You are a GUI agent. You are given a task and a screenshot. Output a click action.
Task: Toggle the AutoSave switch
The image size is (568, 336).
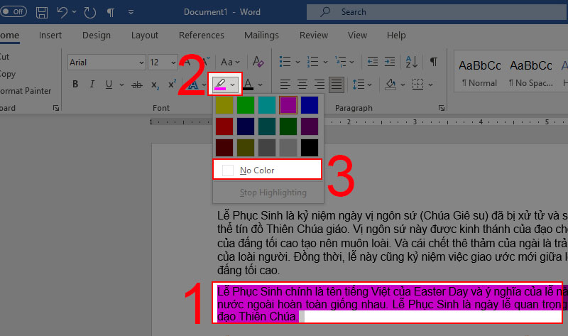[x=13, y=12]
